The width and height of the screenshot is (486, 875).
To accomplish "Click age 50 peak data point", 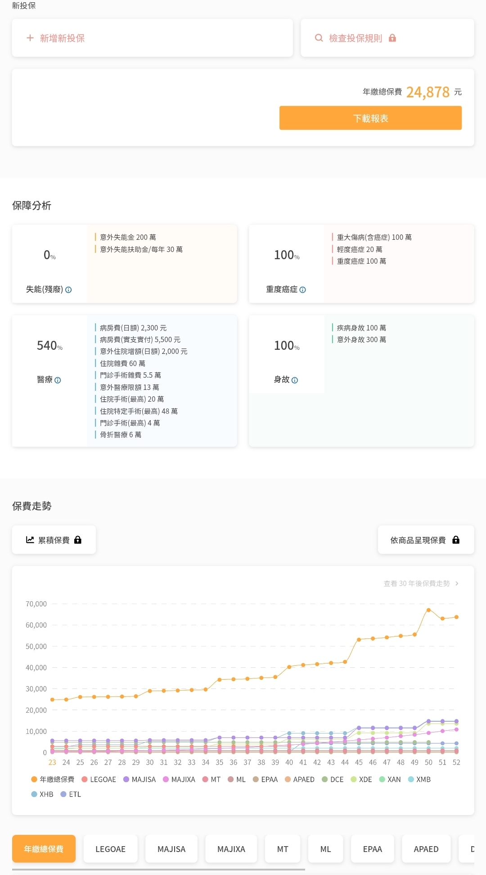I will point(428,610).
